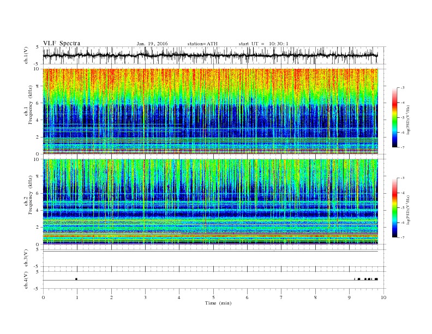Click the "-7" tick on ch.2 color bar
The width and height of the screenshot is (432, 334).
403,237
